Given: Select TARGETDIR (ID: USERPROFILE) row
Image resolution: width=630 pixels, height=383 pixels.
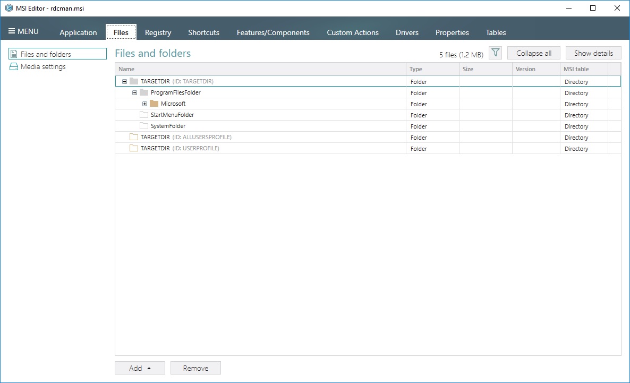Looking at the screenshot, I should [368, 148].
